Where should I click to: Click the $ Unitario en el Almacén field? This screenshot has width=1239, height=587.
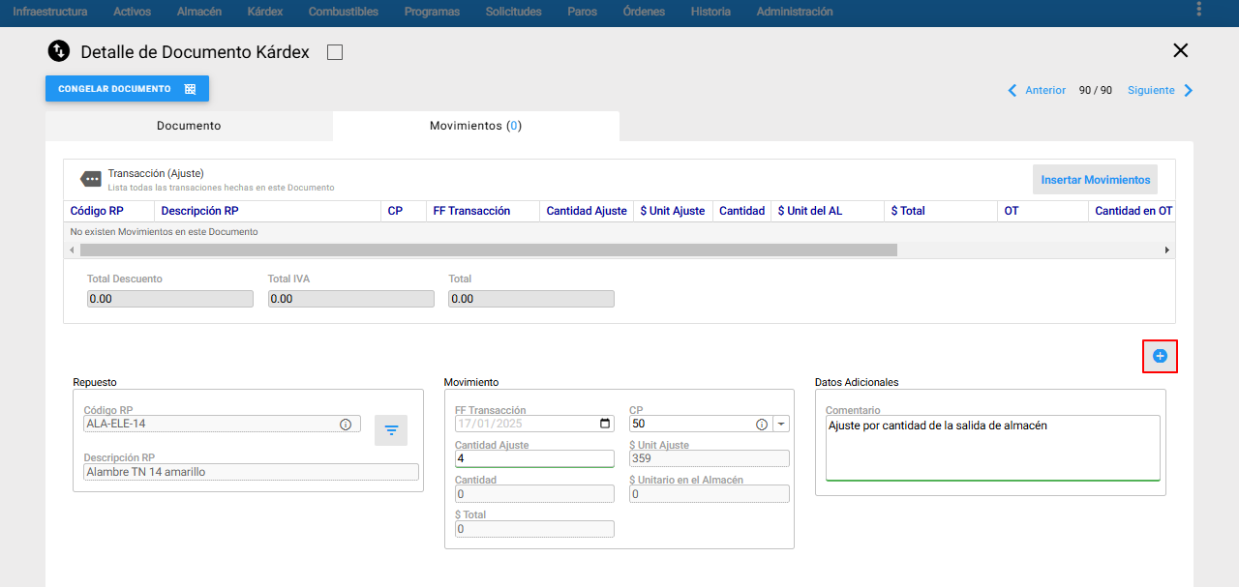click(x=710, y=493)
